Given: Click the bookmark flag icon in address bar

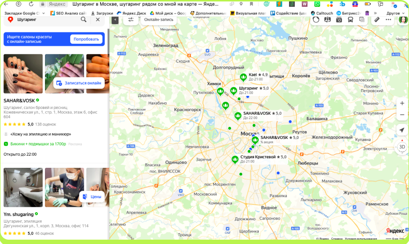Looking at the screenshot, I should [x=251, y=4].
